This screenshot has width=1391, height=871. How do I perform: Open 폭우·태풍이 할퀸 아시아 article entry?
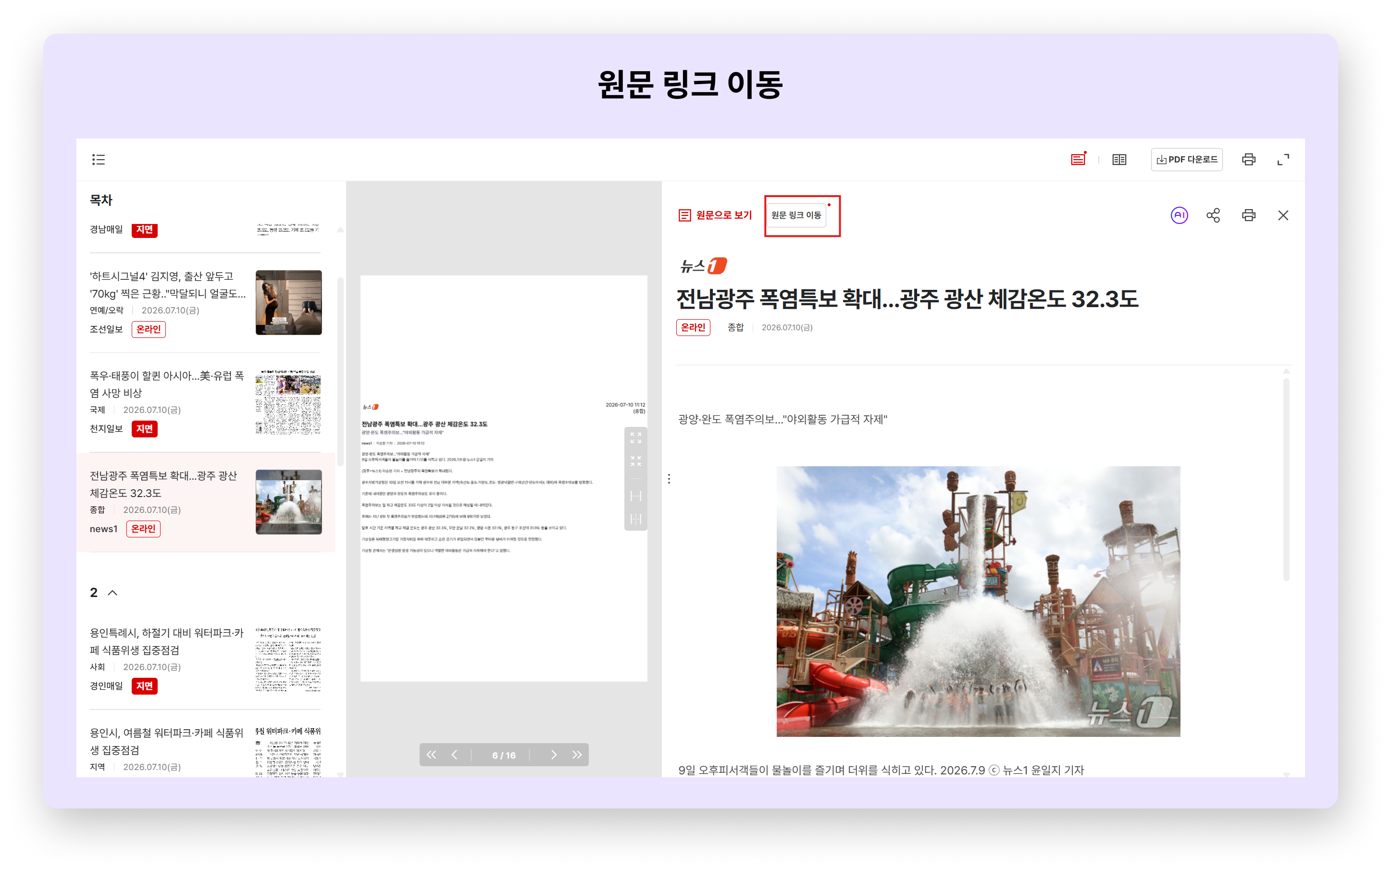206,402
